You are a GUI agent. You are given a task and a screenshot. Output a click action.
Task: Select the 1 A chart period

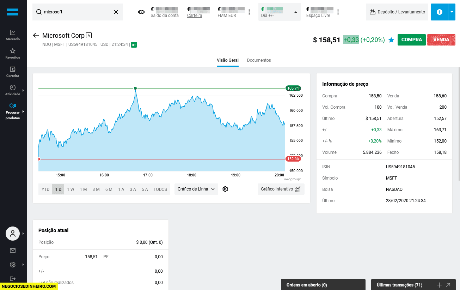[x=121, y=189]
